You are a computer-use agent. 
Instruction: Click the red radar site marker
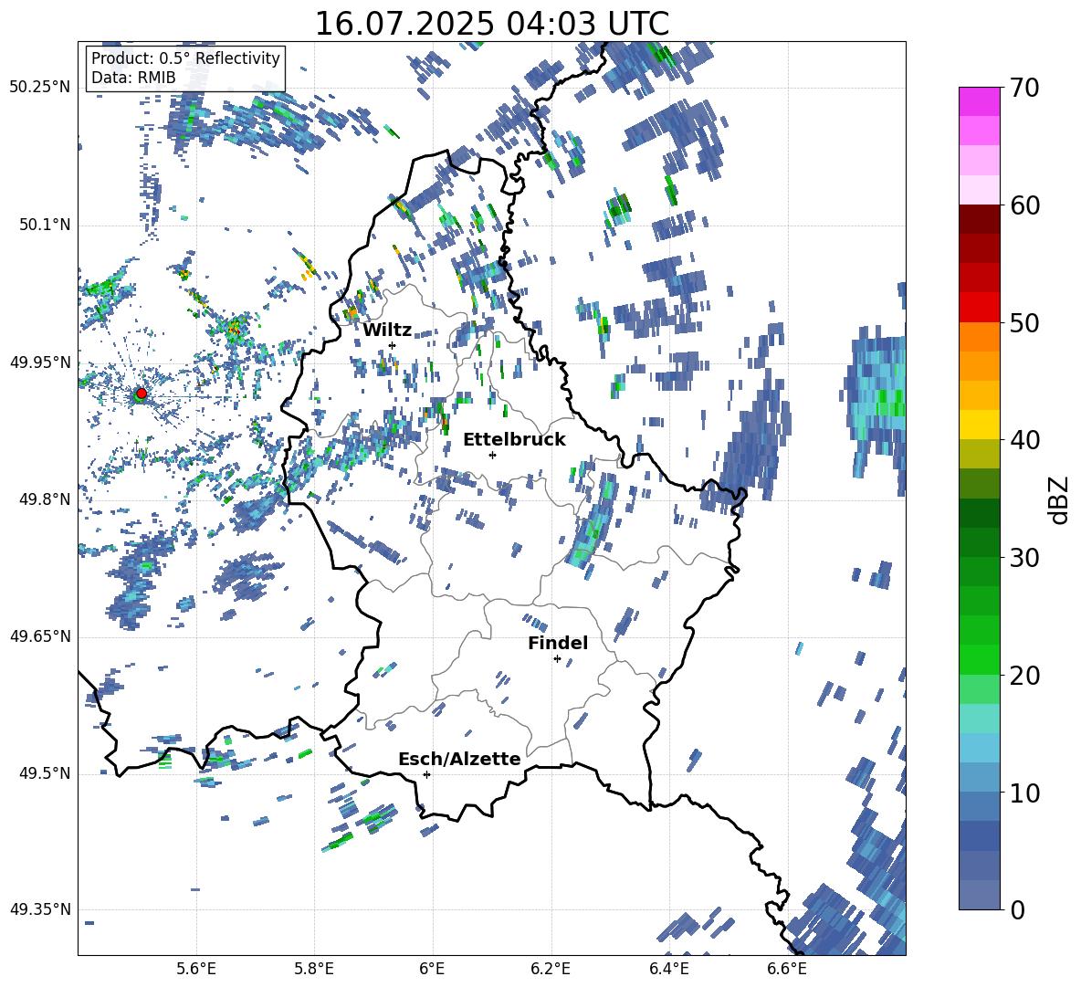[142, 394]
